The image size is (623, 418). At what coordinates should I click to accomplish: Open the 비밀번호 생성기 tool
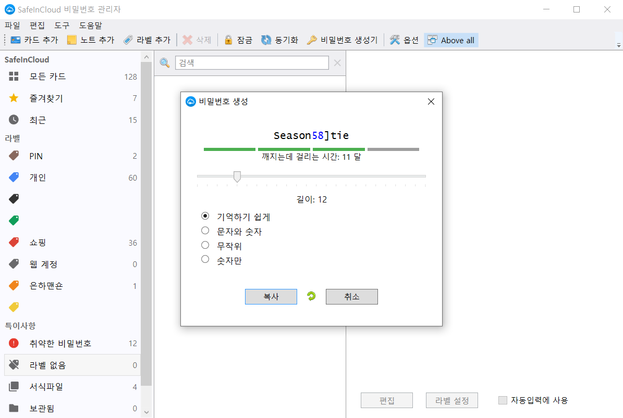(x=311, y=40)
